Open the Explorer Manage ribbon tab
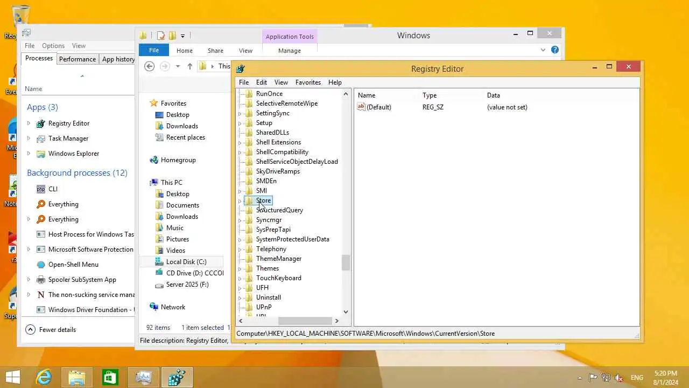The image size is (689, 388). [290, 51]
